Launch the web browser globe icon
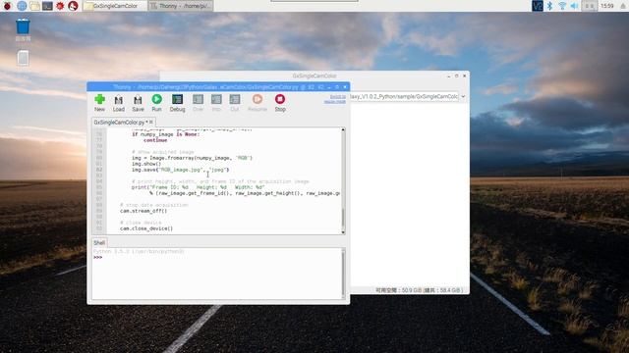The image size is (629, 353). [22, 6]
